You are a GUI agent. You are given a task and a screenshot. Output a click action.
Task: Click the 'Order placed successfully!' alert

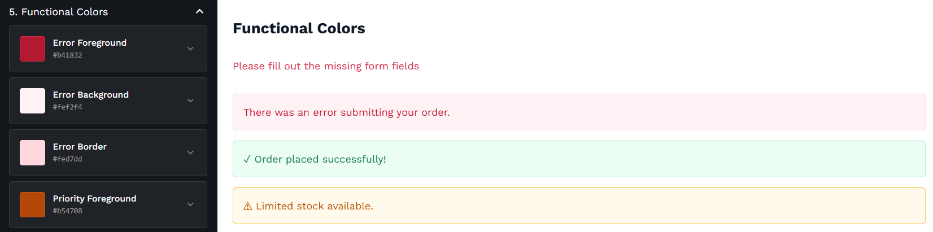(x=579, y=159)
